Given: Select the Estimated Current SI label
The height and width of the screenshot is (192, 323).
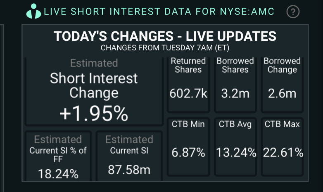Looking at the screenshot, I should [x=129, y=145].
